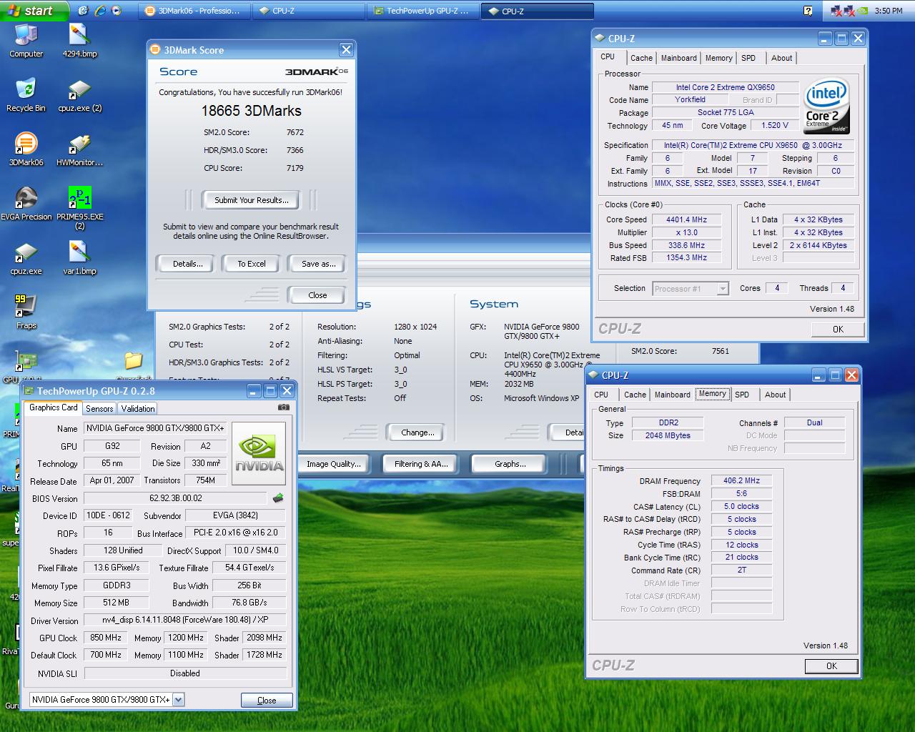Screen dimensions: 915x732
Task: Click the 18665 3DMarks score text
Action: (x=251, y=111)
